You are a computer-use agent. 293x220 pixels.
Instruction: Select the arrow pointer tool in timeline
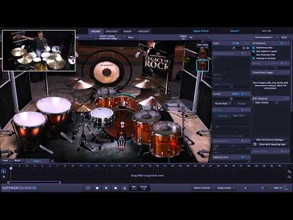(4, 171)
